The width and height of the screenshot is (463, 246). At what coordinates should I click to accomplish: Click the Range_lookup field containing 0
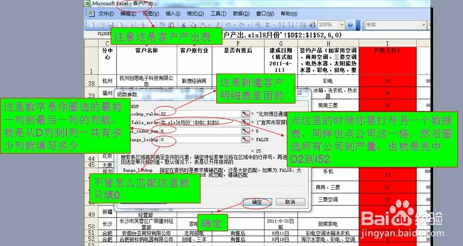(200, 139)
